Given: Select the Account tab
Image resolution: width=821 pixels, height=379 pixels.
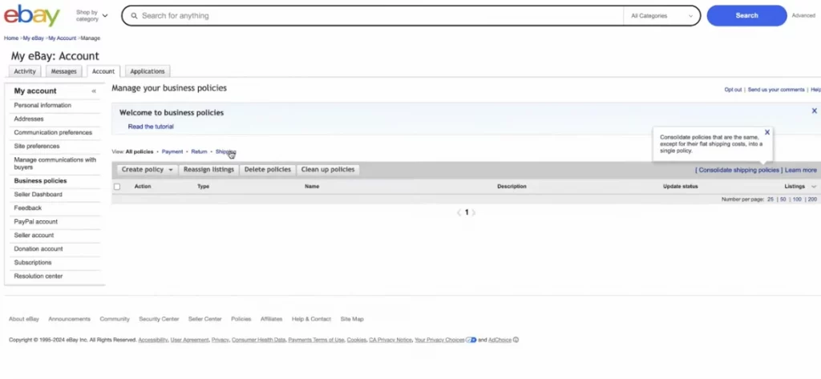Looking at the screenshot, I should [103, 71].
